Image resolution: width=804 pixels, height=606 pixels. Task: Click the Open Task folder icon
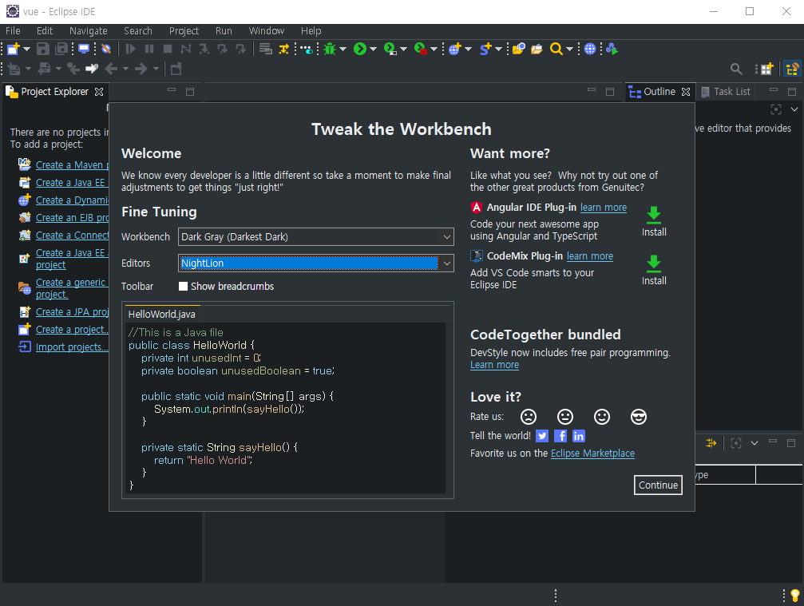pyautogui.click(x=537, y=50)
